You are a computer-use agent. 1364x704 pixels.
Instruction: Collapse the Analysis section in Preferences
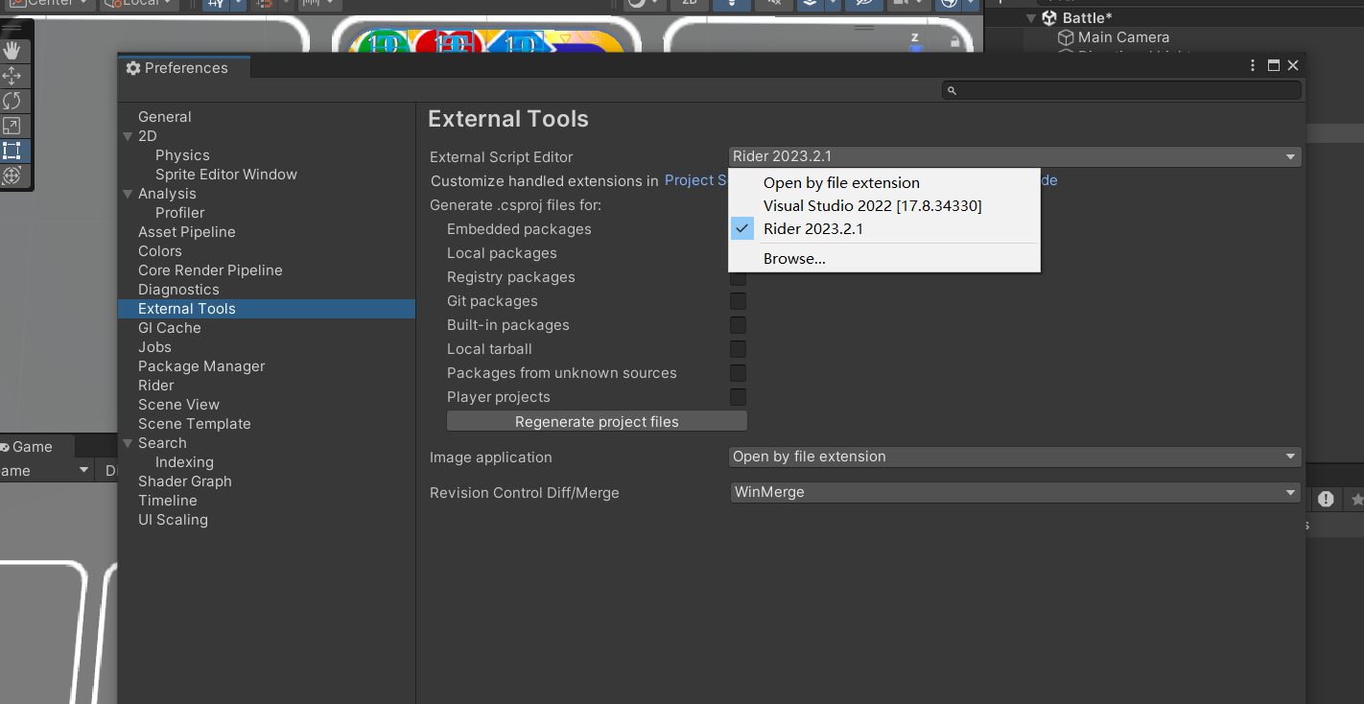pos(128,194)
